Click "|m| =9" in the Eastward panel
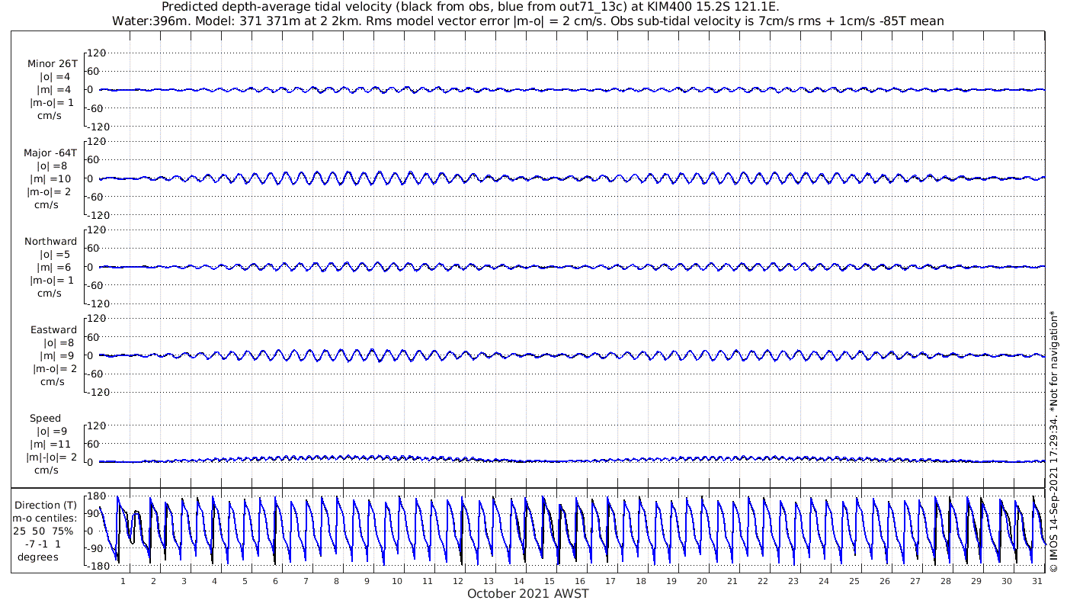This screenshot has height=610, width=1067. click(54, 355)
